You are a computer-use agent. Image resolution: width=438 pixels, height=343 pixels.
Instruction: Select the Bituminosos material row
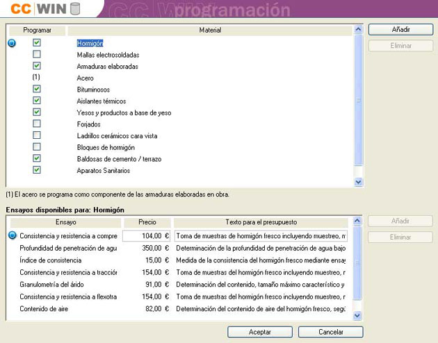[x=93, y=90]
